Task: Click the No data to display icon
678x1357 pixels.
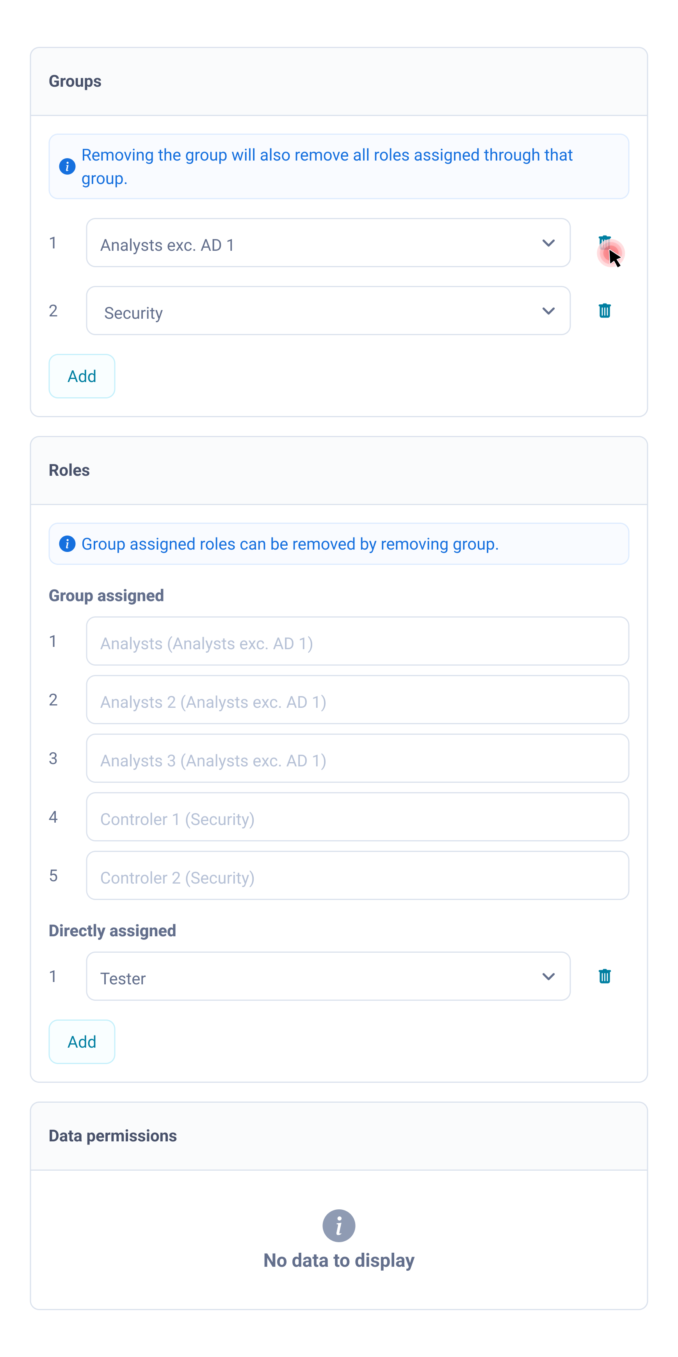Action: [338, 1225]
